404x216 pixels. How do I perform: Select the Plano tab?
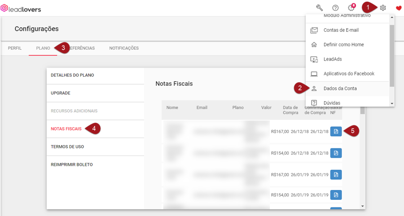[43, 48]
